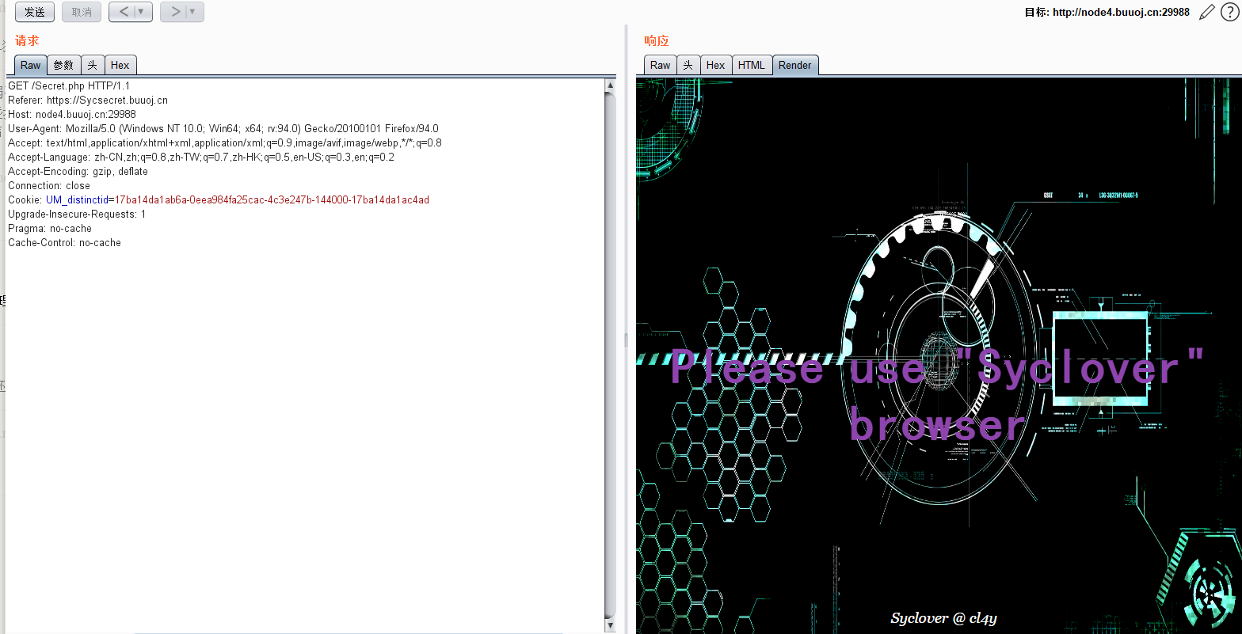1242x634 pixels.
Task: Click the 'Please use "Syclover" browser' message
Action: point(938,396)
